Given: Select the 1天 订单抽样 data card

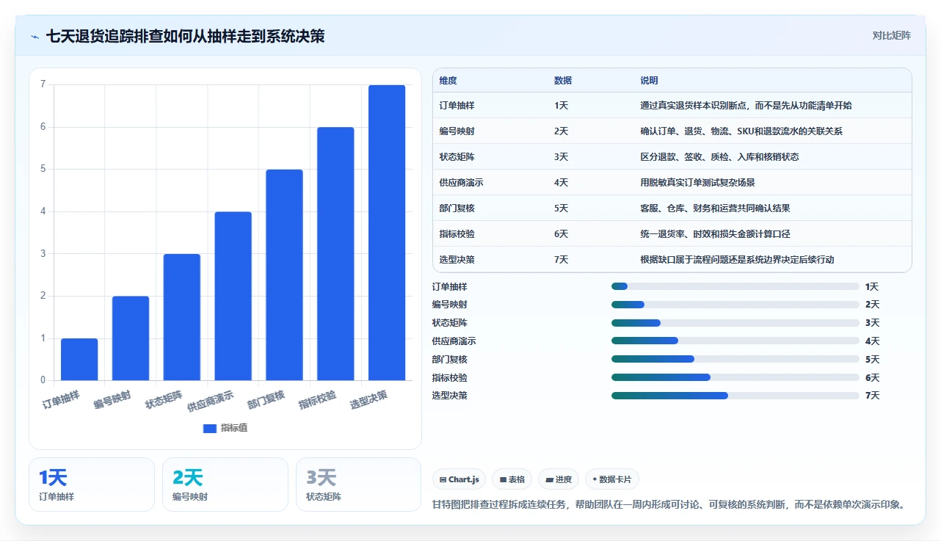Looking at the screenshot, I should point(92,484).
